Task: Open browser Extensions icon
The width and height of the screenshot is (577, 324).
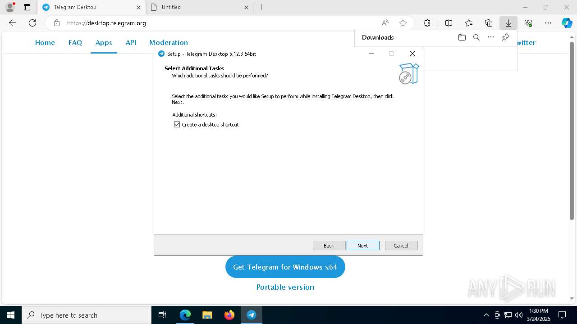Action: pyautogui.click(x=427, y=23)
